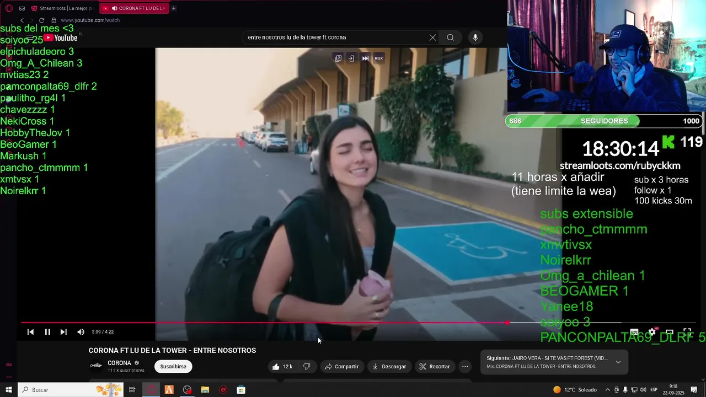Open a new browser tab
This screenshot has width=706, height=397.
(174, 8)
